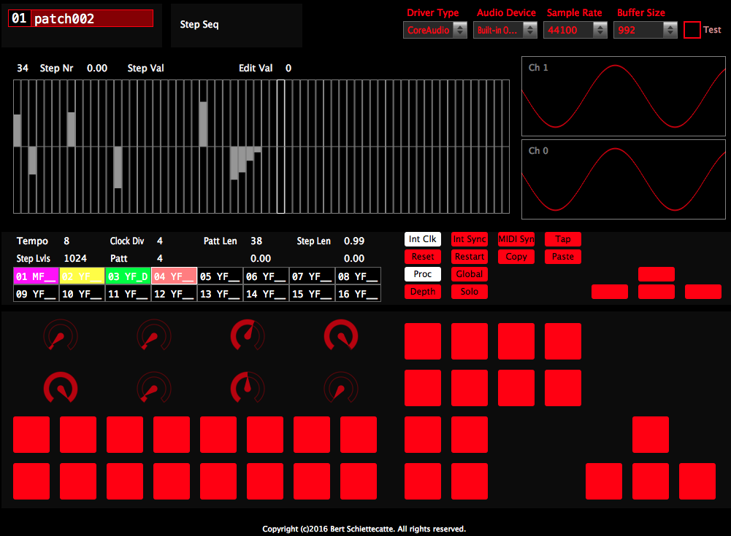
Task: Select the highlighted module slot 04 YF__
Action: click(x=175, y=276)
